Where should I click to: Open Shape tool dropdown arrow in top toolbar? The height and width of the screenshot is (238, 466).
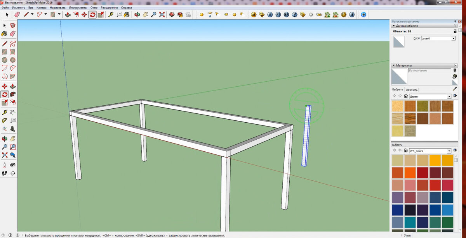59,14
